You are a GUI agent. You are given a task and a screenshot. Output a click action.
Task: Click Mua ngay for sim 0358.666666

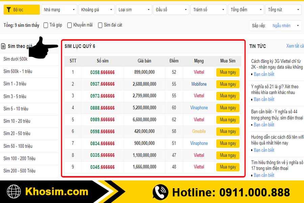pos(228,72)
